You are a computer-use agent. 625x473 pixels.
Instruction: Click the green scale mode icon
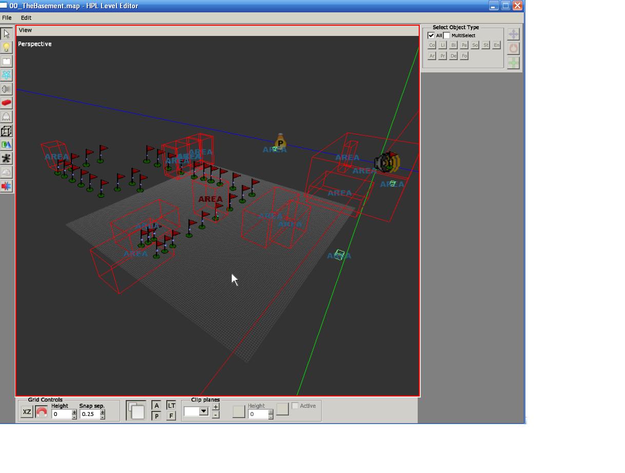coord(513,63)
